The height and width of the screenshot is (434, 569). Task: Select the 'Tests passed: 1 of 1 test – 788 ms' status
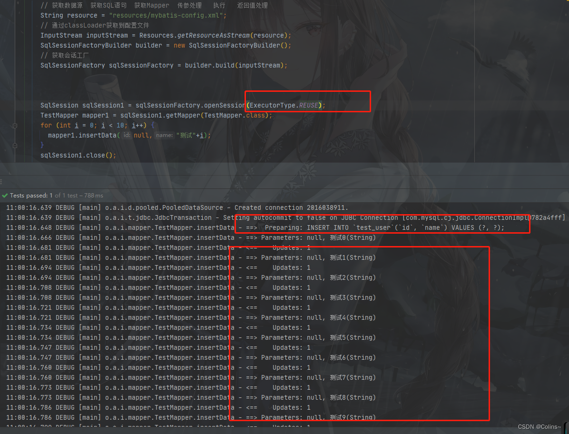click(x=56, y=196)
